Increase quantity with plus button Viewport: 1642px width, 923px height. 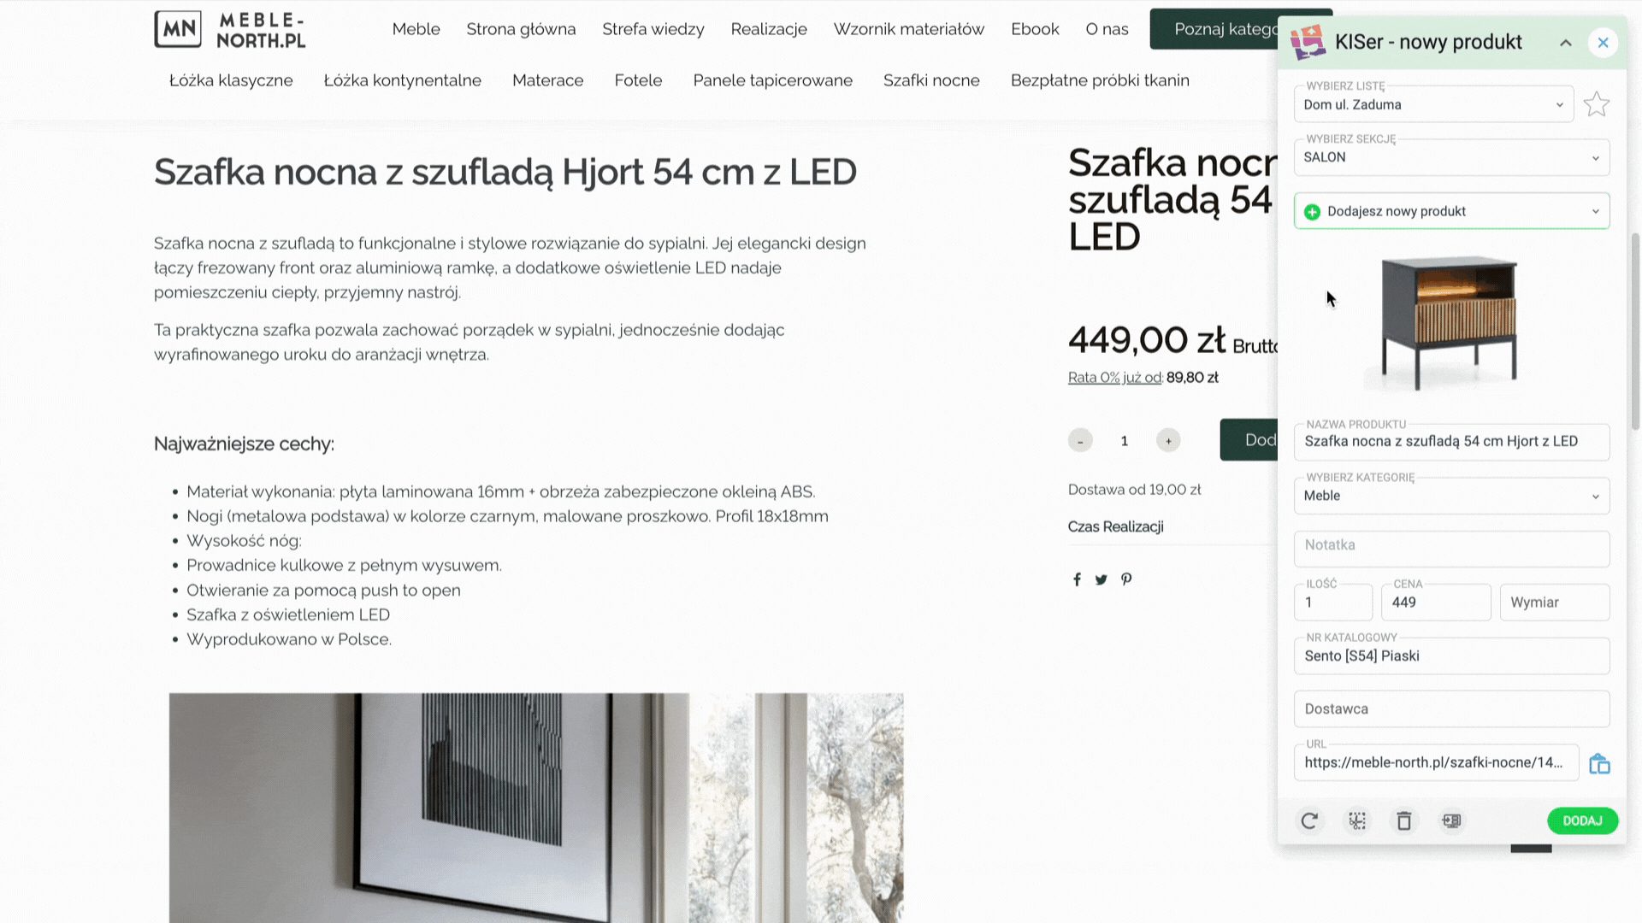point(1168,440)
